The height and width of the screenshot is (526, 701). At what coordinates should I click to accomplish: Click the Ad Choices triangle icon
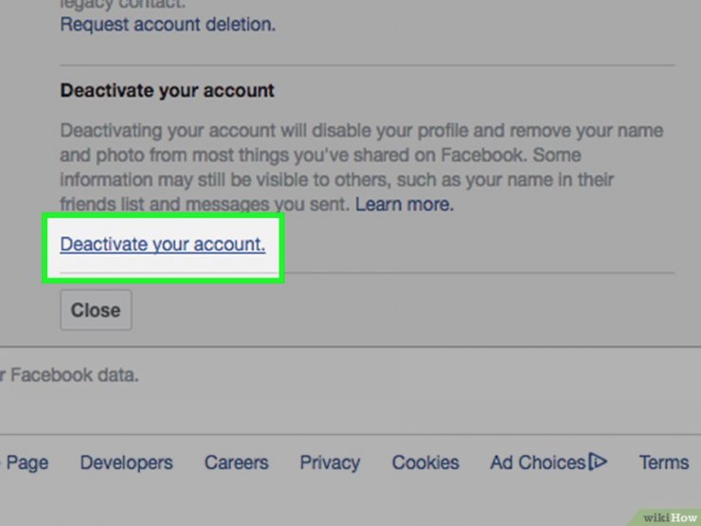point(598,463)
